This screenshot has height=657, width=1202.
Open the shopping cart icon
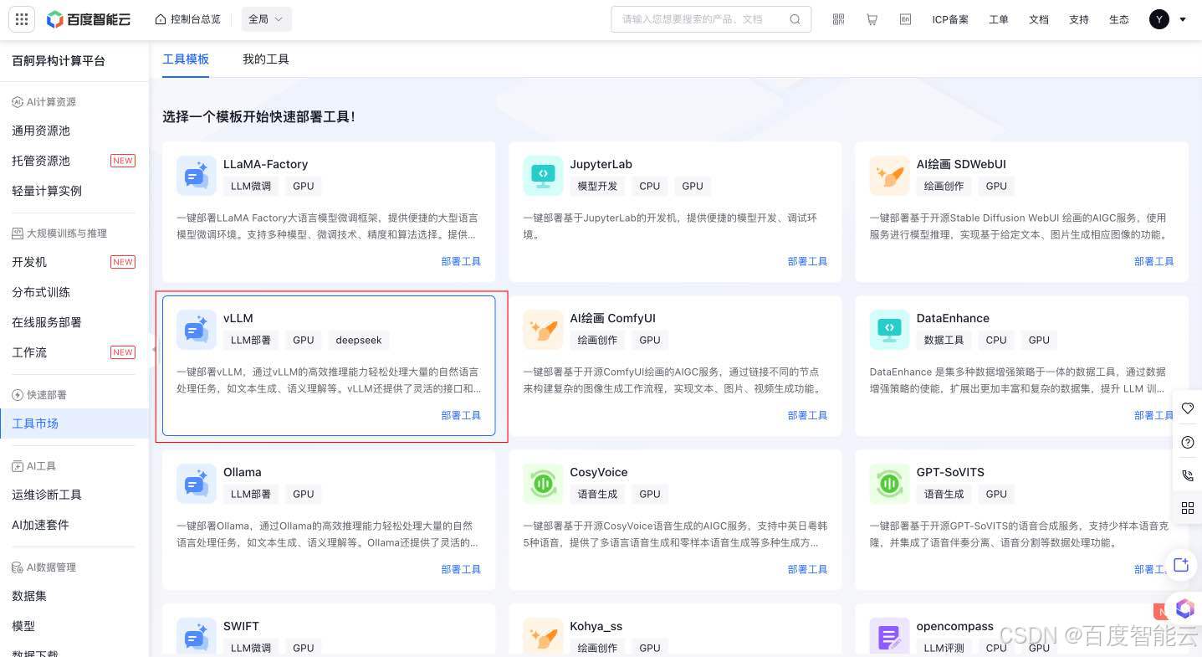pyautogui.click(x=872, y=19)
